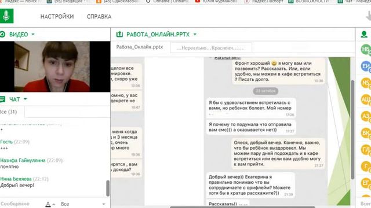The width and height of the screenshot is (371, 208).
Task: Click the NS participant avatar
Action: point(366,83)
